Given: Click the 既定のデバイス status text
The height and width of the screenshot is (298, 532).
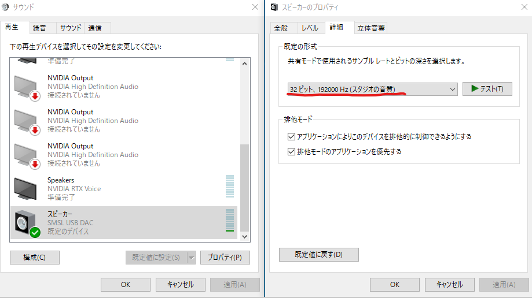Looking at the screenshot, I should click(68, 231).
